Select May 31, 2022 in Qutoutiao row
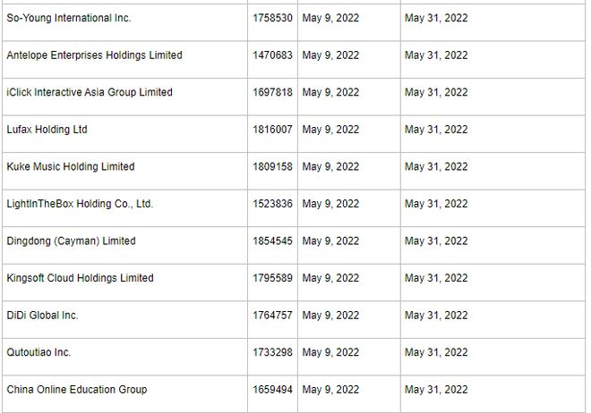Screen dimensions: 591x413 [436, 352]
